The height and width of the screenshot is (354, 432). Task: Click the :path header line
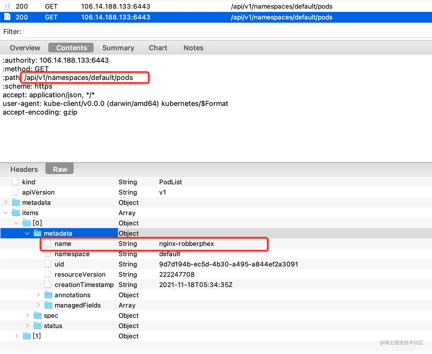pyautogui.click(x=68, y=78)
